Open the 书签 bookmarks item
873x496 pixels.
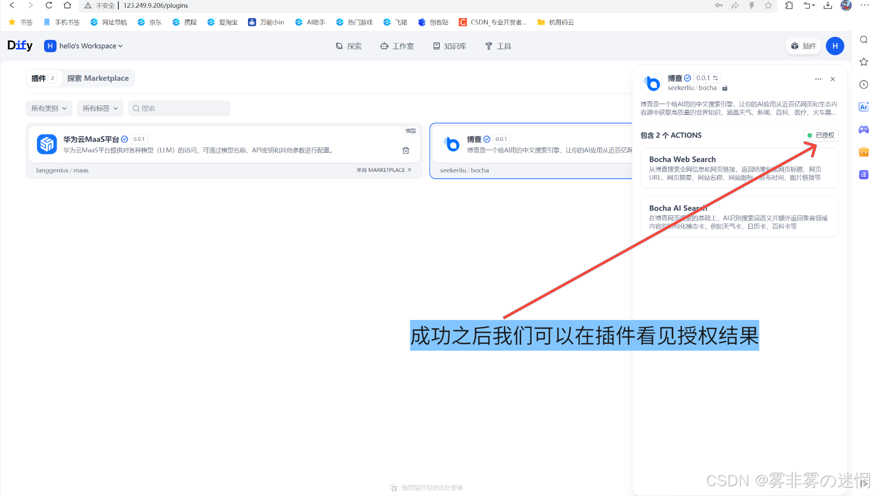21,22
